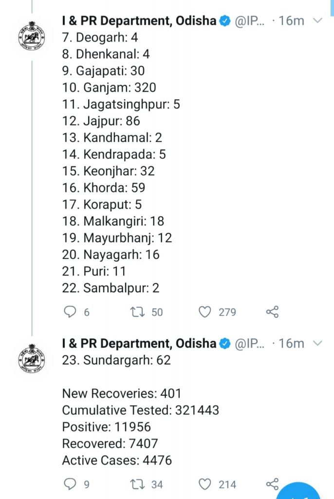This screenshot has width=334, height=499.
Task: Open second tweet's Odisha emblem avatar
Action: coord(32,359)
